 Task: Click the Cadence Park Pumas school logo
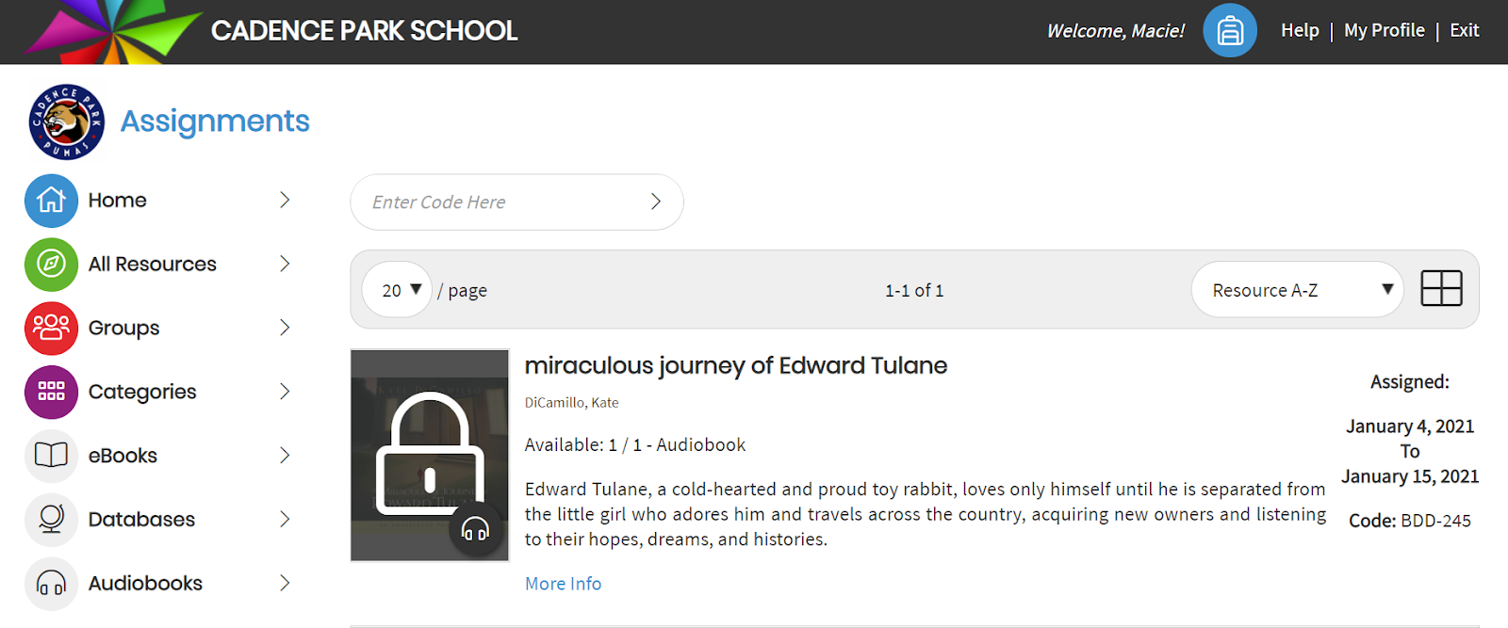click(x=66, y=121)
